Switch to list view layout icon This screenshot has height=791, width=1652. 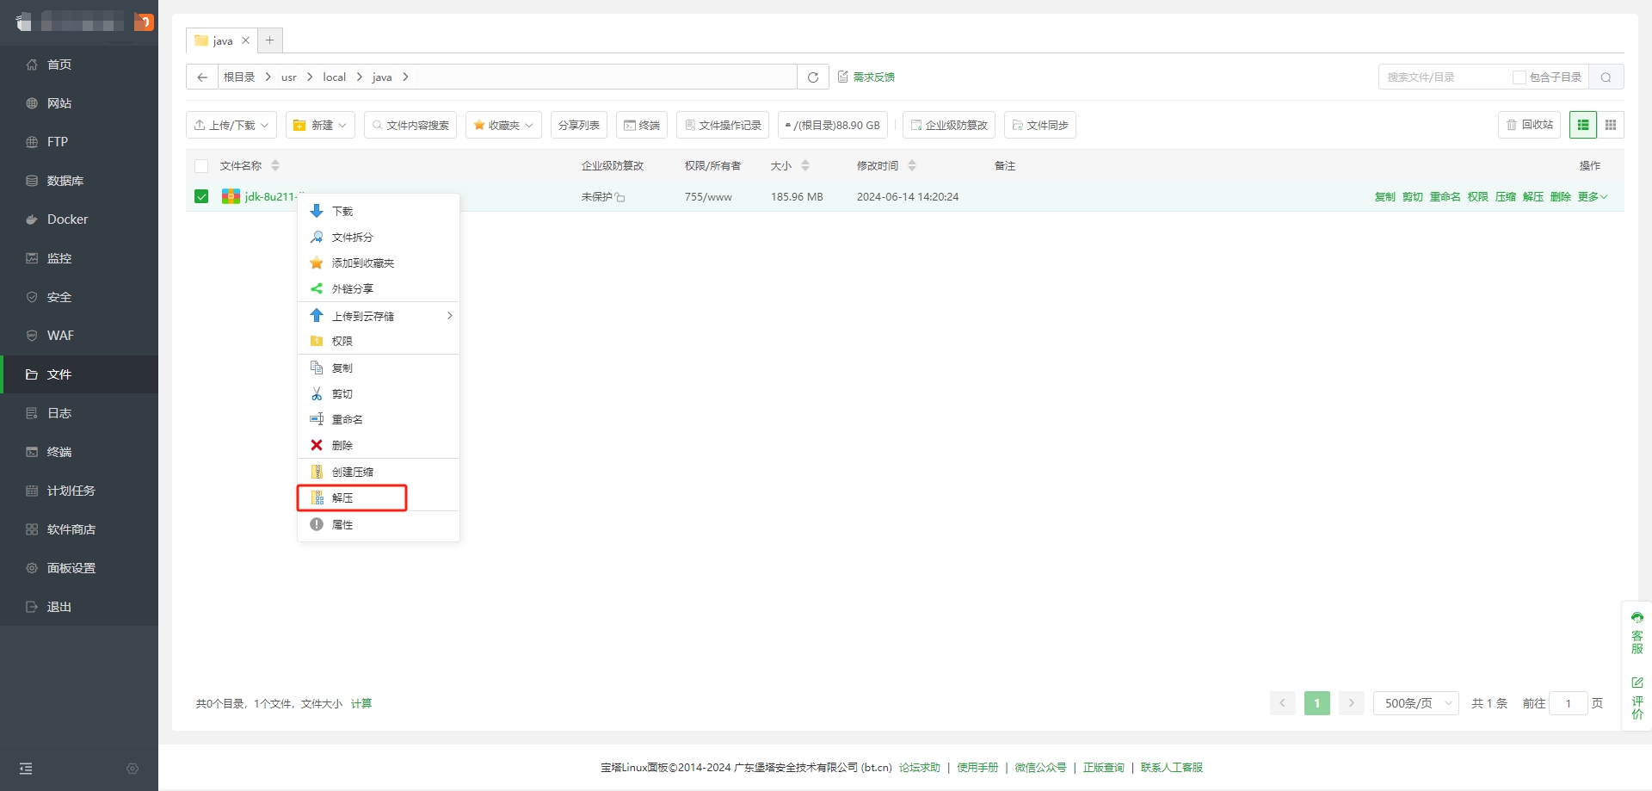point(1582,125)
